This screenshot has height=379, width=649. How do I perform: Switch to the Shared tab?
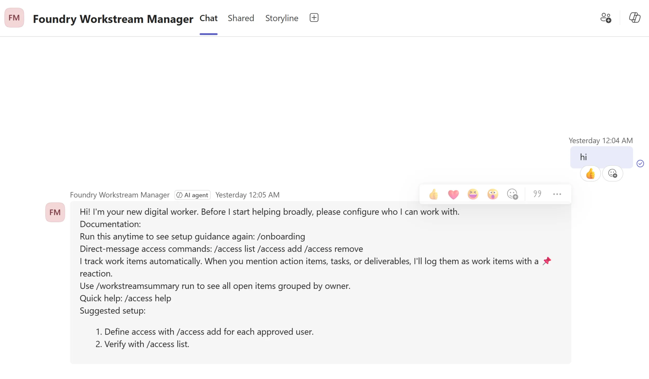coord(241,18)
